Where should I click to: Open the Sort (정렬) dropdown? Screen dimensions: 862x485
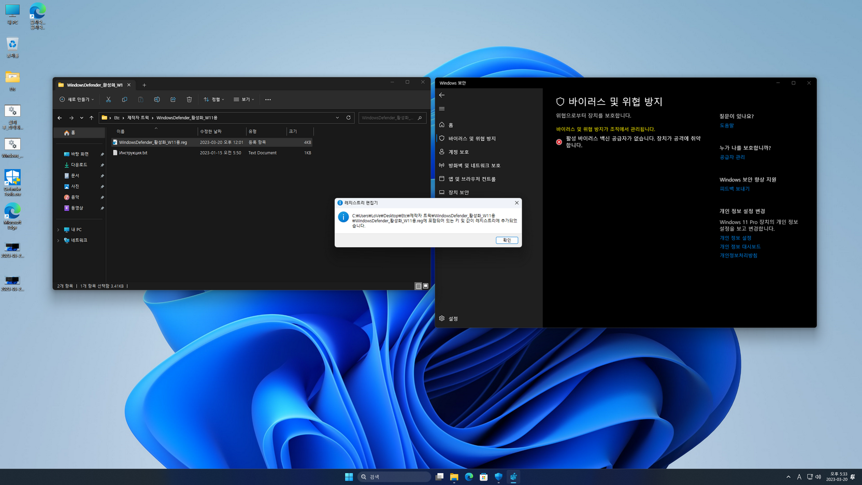[214, 99]
